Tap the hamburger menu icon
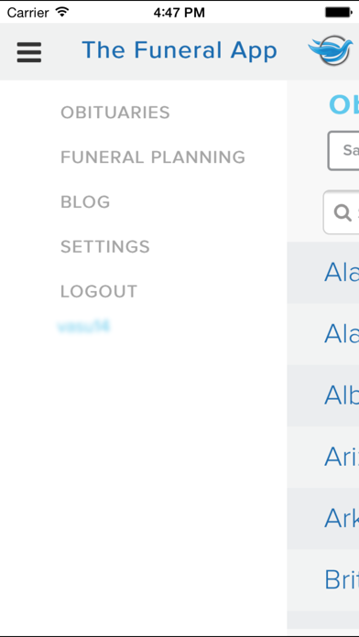Image resolution: width=359 pixels, height=637 pixels. (29, 52)
